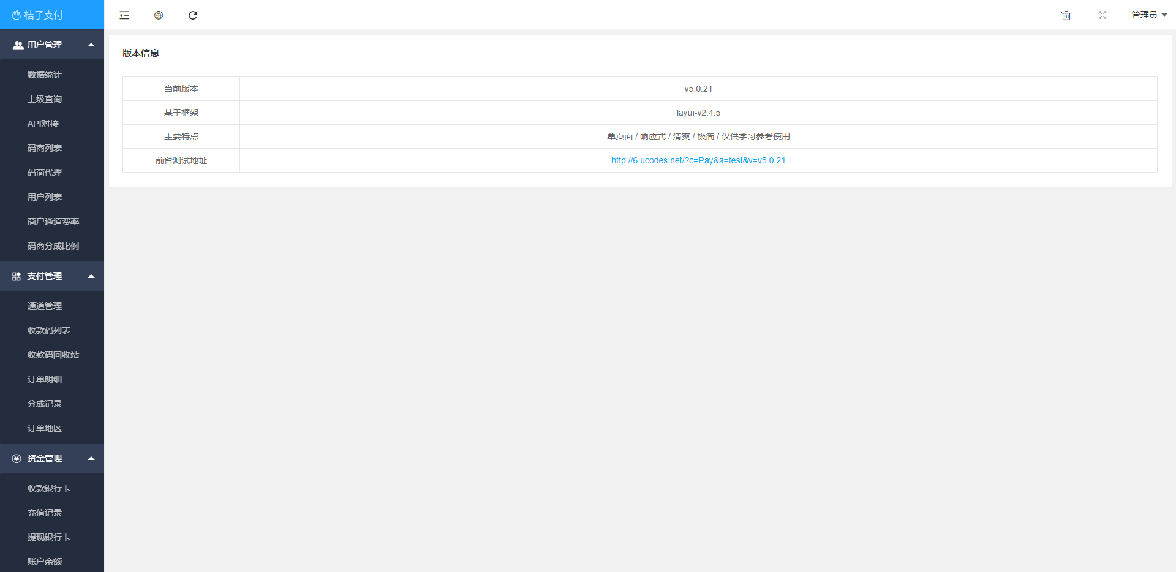This screenshot has height=572, width=1176.
Task: Open the website globe icon
Action: [x=159, y=15]
